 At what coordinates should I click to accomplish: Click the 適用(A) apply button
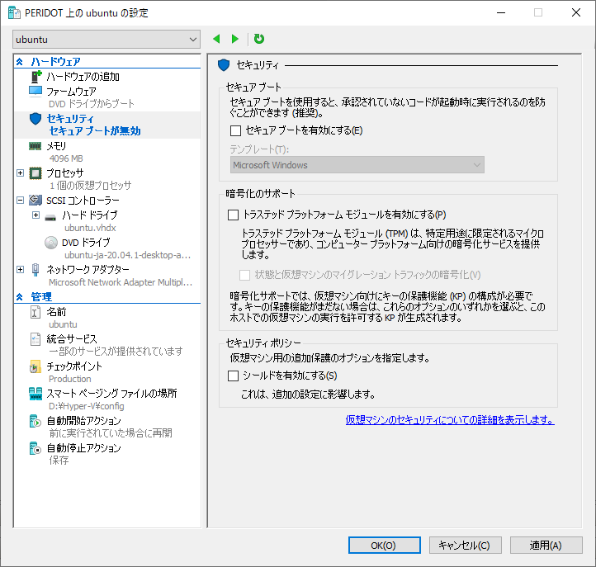pos(546,546)
